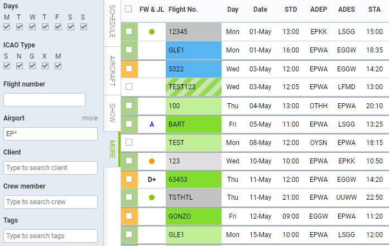This screenshot has width=389, height=246.
Task: Sort by Date column header
Action: click(x=260, y=9)
